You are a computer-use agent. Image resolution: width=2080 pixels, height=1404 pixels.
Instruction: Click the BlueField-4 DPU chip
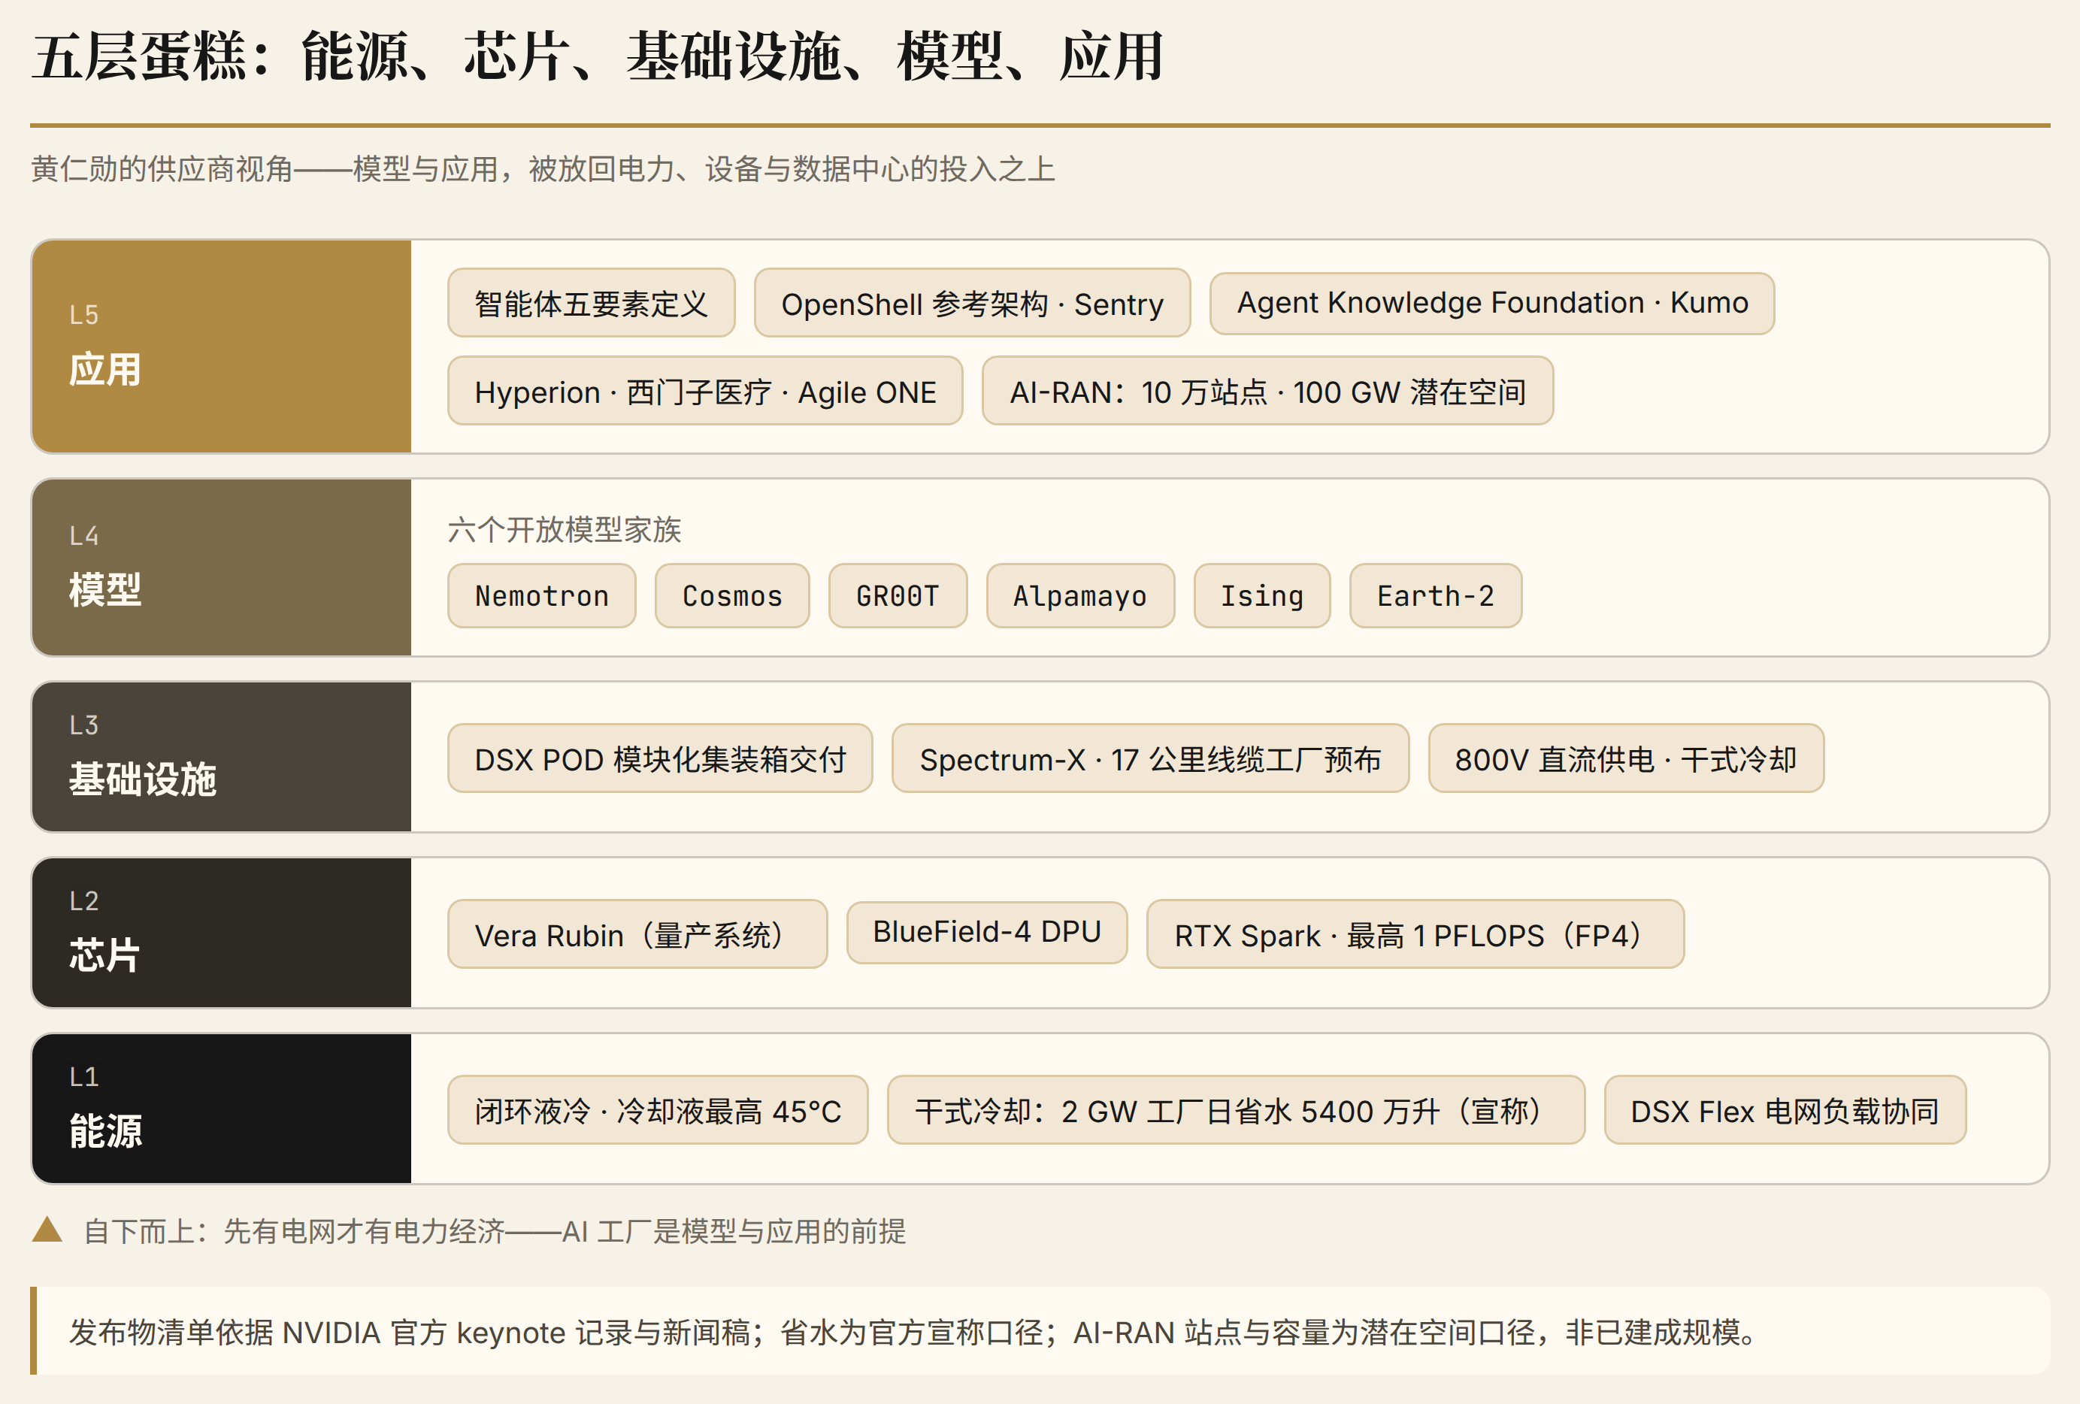tap(986, 933)
